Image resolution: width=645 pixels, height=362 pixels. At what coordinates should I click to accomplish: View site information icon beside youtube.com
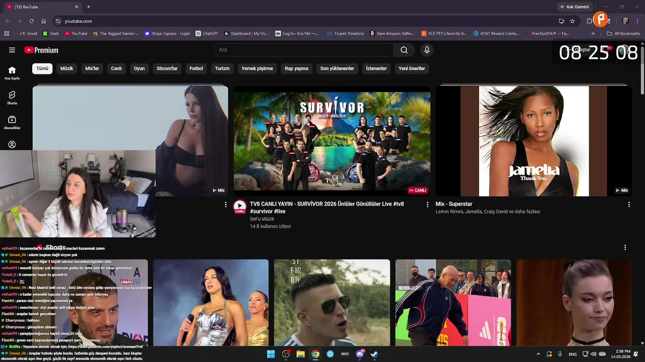click(58, 21)
